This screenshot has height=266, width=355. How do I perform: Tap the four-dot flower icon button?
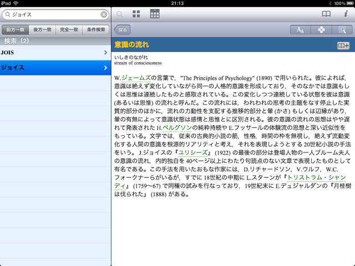[x=321, y=29]
